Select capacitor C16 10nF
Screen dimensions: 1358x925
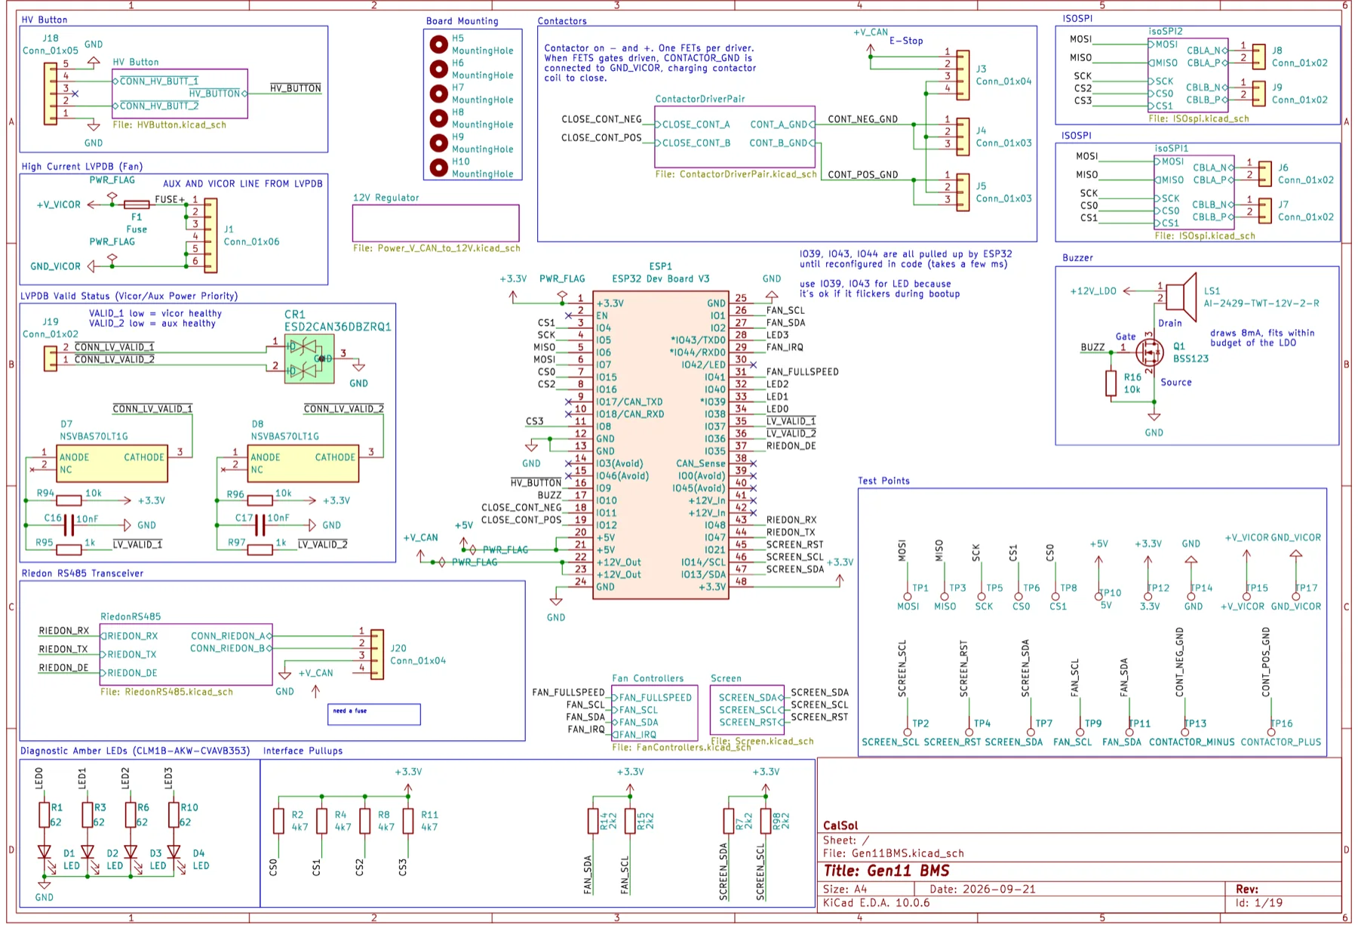[x=69, y=524]
